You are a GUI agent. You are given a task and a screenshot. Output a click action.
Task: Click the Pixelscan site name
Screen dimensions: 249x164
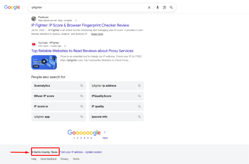point(43,17)
